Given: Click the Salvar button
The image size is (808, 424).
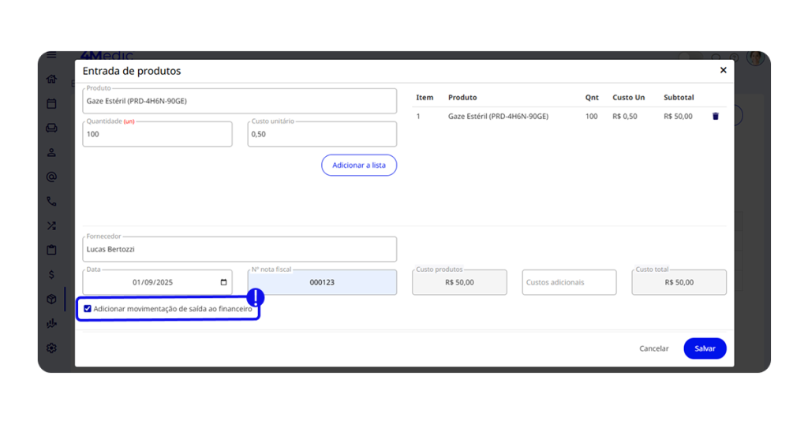Looking at the screenshot, I should point(705,348).
